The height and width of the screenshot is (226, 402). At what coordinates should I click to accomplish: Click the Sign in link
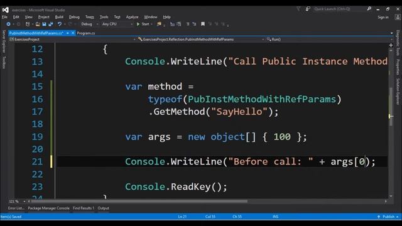[383, 18]
